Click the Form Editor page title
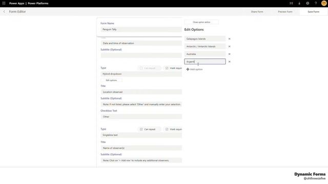The image size is (328, 184). (17, 12)
